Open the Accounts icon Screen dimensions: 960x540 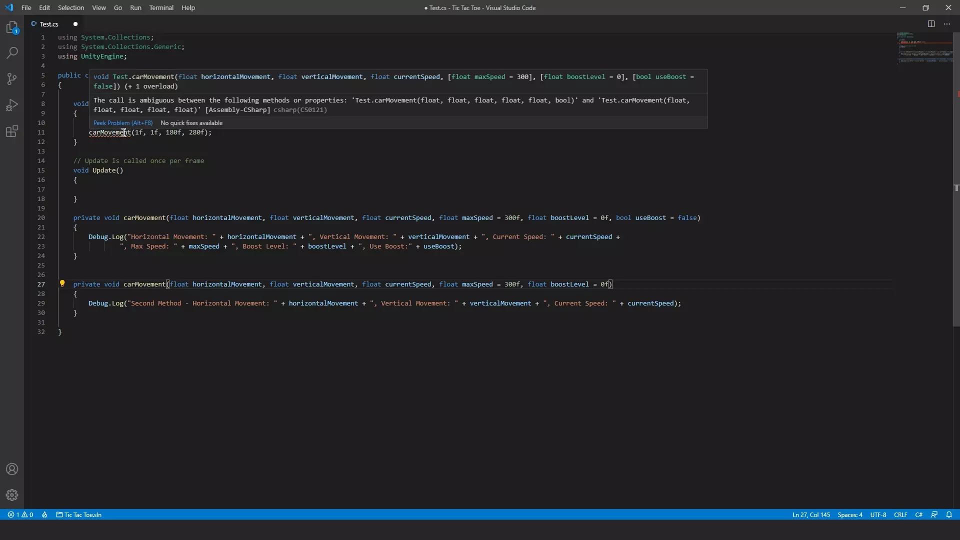[12, 469]
